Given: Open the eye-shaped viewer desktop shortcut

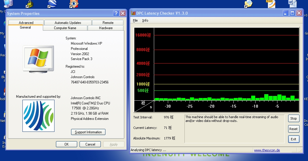Looking at the screenshot, I should pos(74,4).
